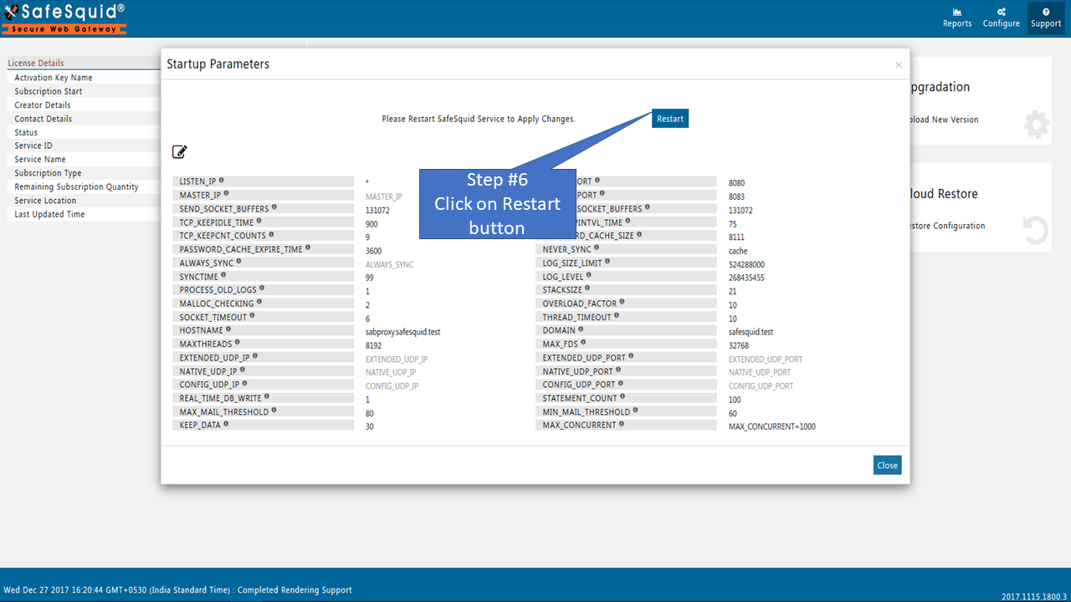The image size is (1071, 602).
Task: Click info icon beside LOG_SIZE_LIMIT
Action: click(x=607, y=262)
